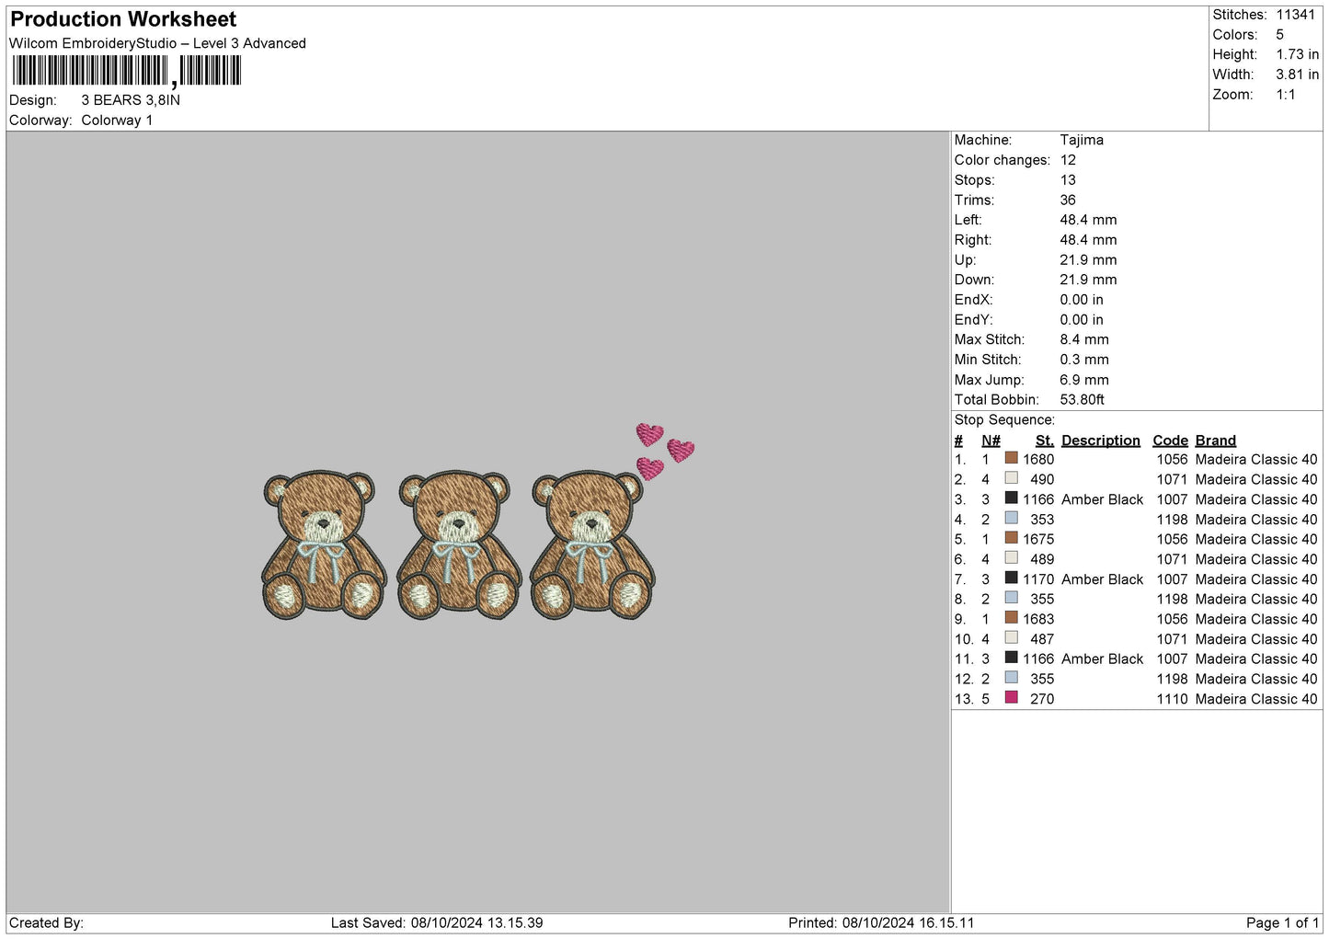The height and width of the screenshot is (939, 1329).
Task: Click the barcode under the Wilcom subtitle
Action: click(x=126, y=71)
